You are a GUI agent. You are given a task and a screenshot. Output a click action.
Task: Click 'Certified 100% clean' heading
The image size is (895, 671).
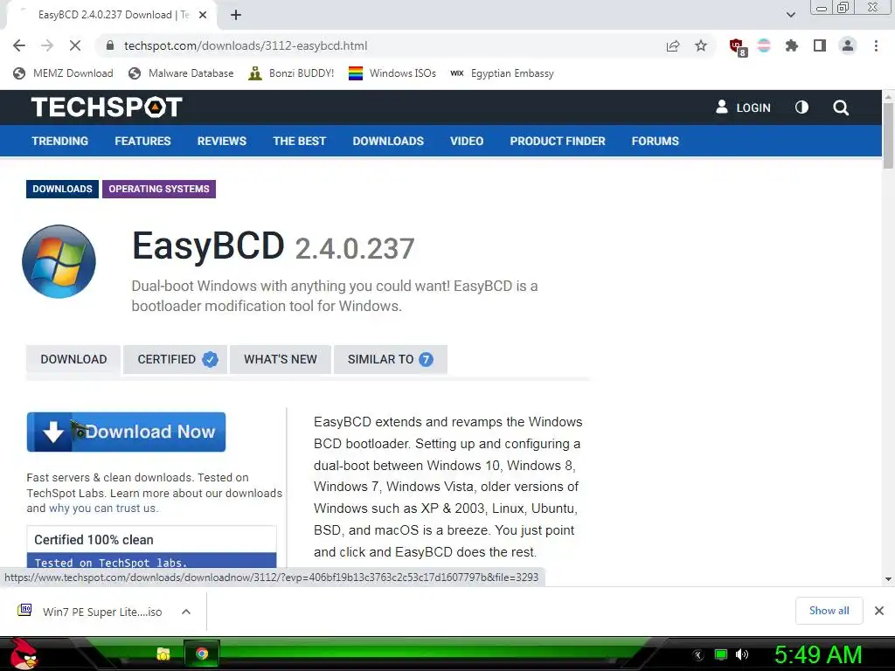(x=94, y=540)
